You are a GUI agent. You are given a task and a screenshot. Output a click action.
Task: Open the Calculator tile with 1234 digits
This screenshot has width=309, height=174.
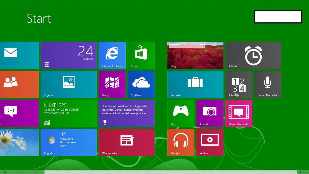point(239,85)
